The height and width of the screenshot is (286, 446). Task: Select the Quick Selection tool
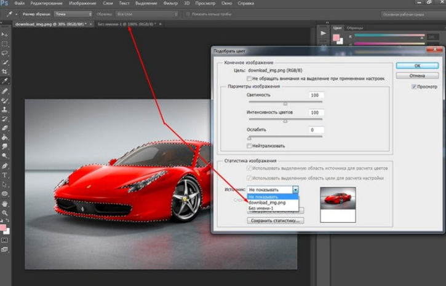[5, 63]
